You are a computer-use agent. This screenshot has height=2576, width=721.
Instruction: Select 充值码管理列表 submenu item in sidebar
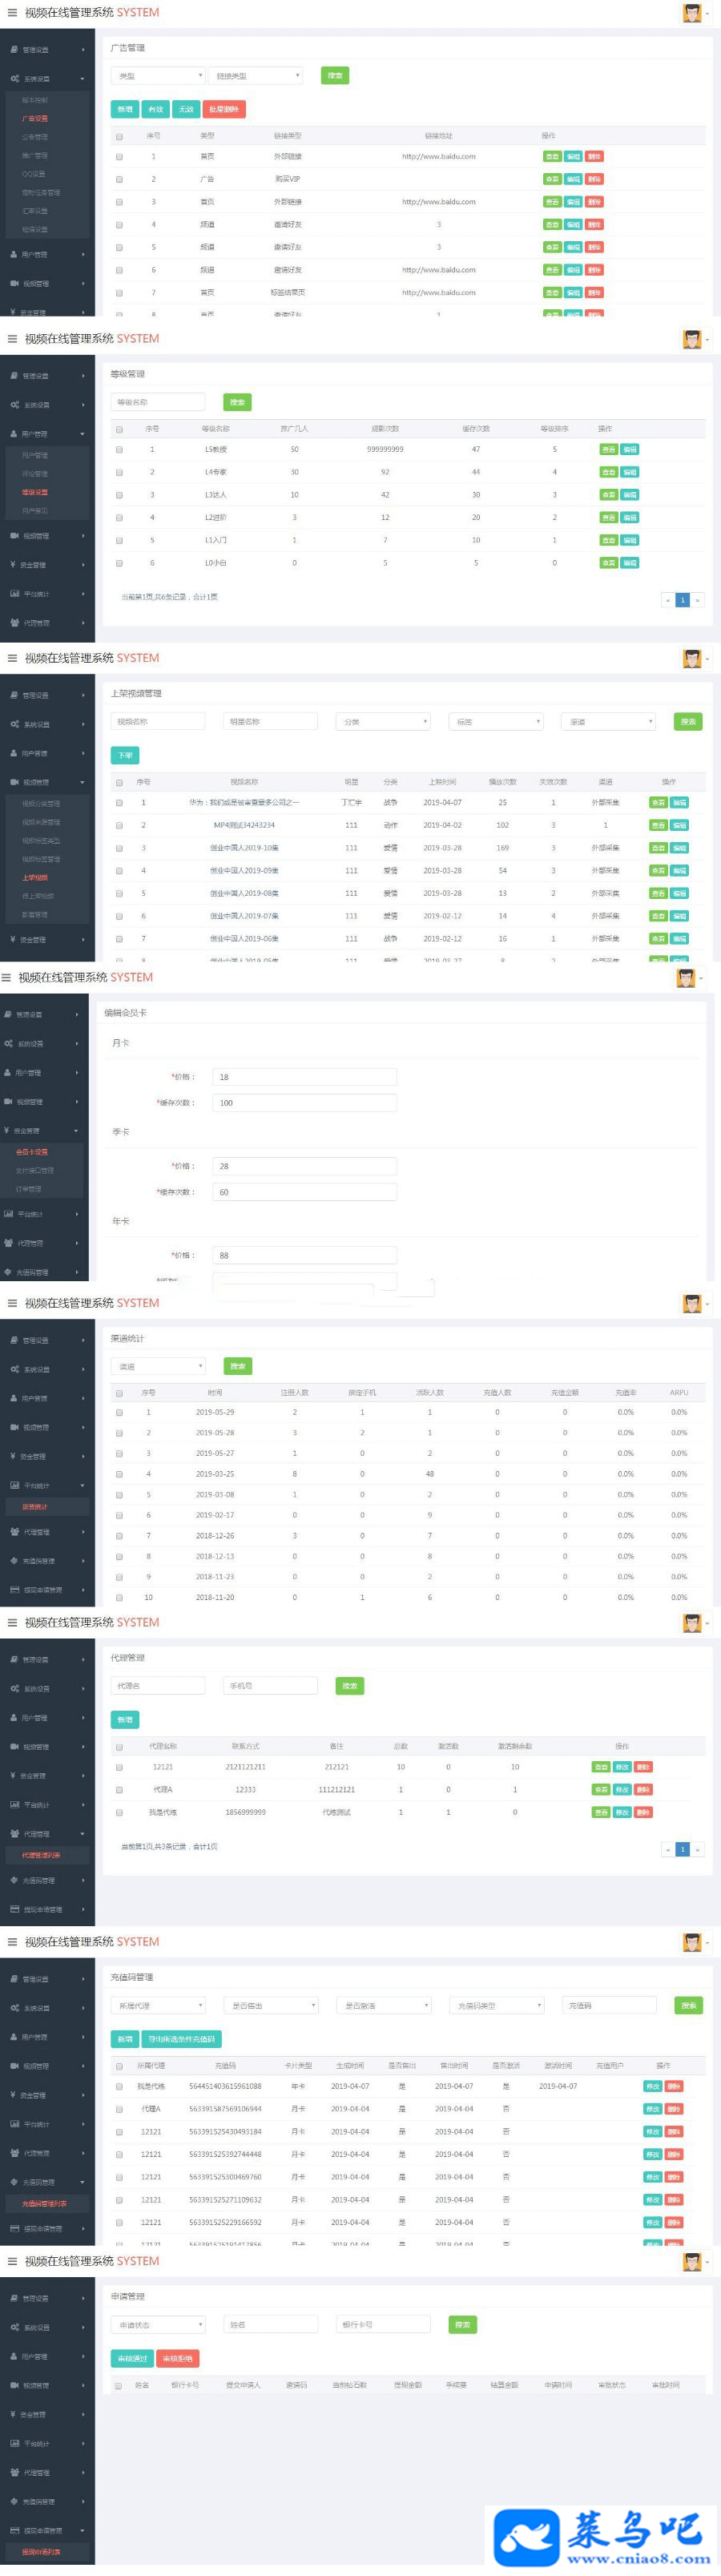(44, 2203)
